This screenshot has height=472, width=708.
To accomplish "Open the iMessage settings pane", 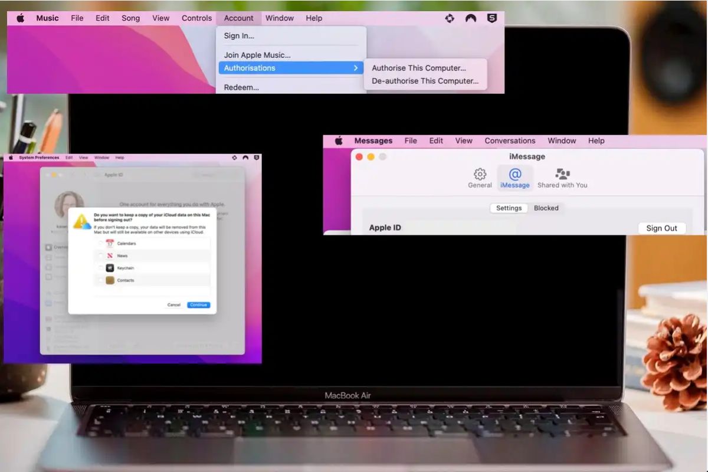I will tap(515, 177).
